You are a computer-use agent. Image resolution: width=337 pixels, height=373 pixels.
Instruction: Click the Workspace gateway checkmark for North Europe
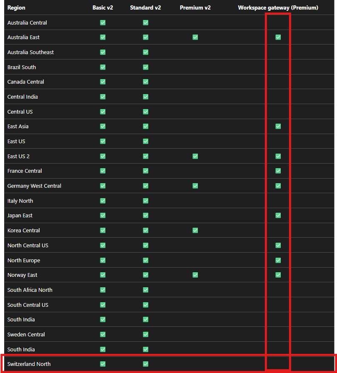point(278,260)
